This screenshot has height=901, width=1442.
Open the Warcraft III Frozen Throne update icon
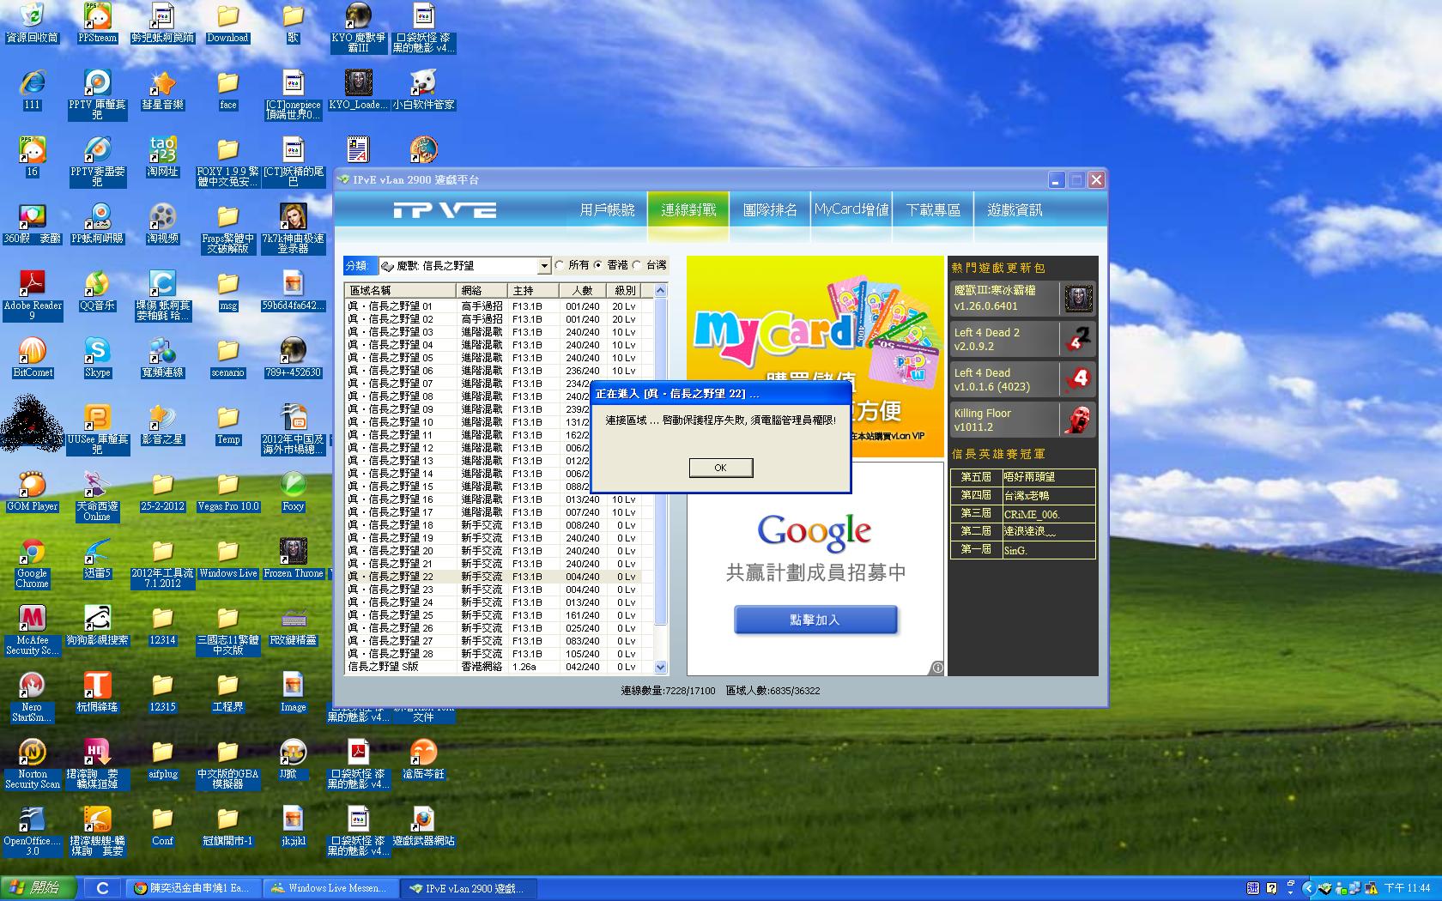pos(1078,299)
